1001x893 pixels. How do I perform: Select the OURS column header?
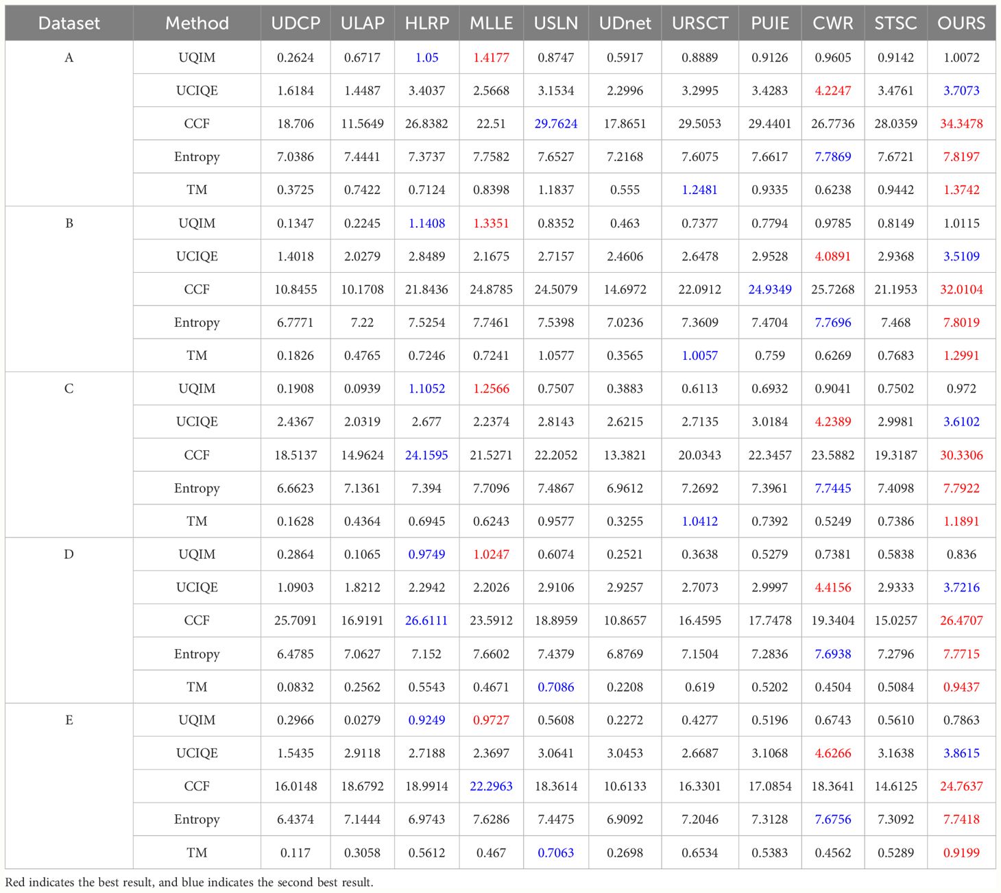pos(961,23)
